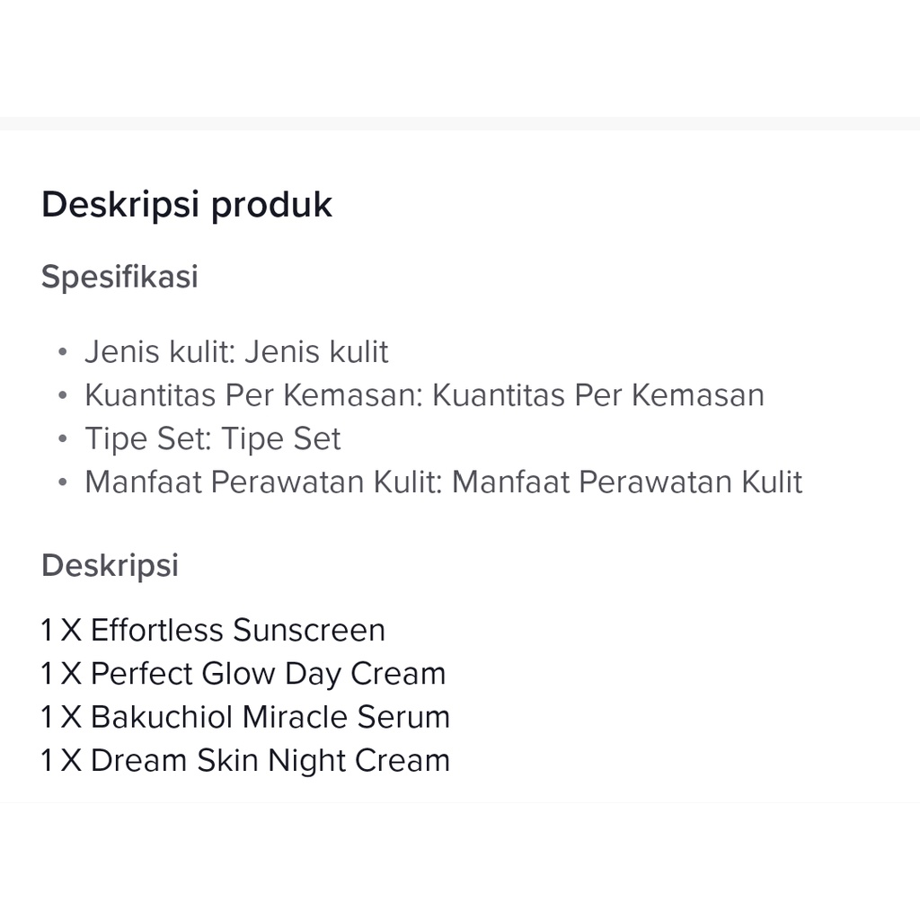Click the standalone "Deskripsi" subheading above item list
The width and height of the screenshot is (920, 920).
[x=110, y=566]
